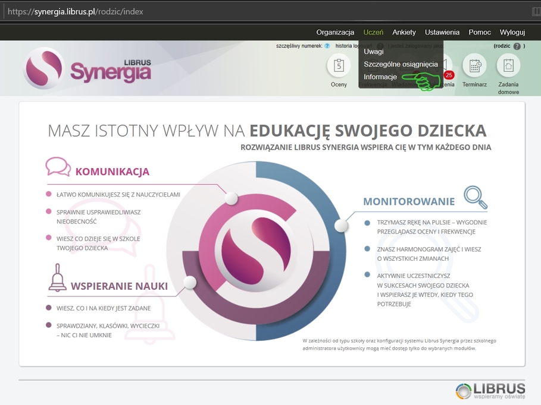Click the red 25 notification badge
Image resolution: width=541 pixels, height=405 pixels.
pos(449,75)
